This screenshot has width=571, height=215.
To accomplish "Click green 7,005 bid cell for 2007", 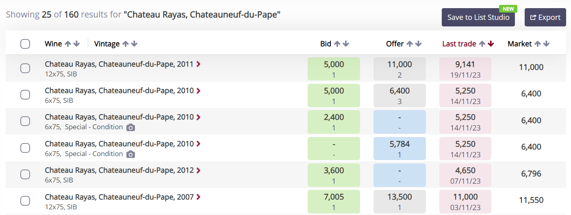I will point(334,202).
